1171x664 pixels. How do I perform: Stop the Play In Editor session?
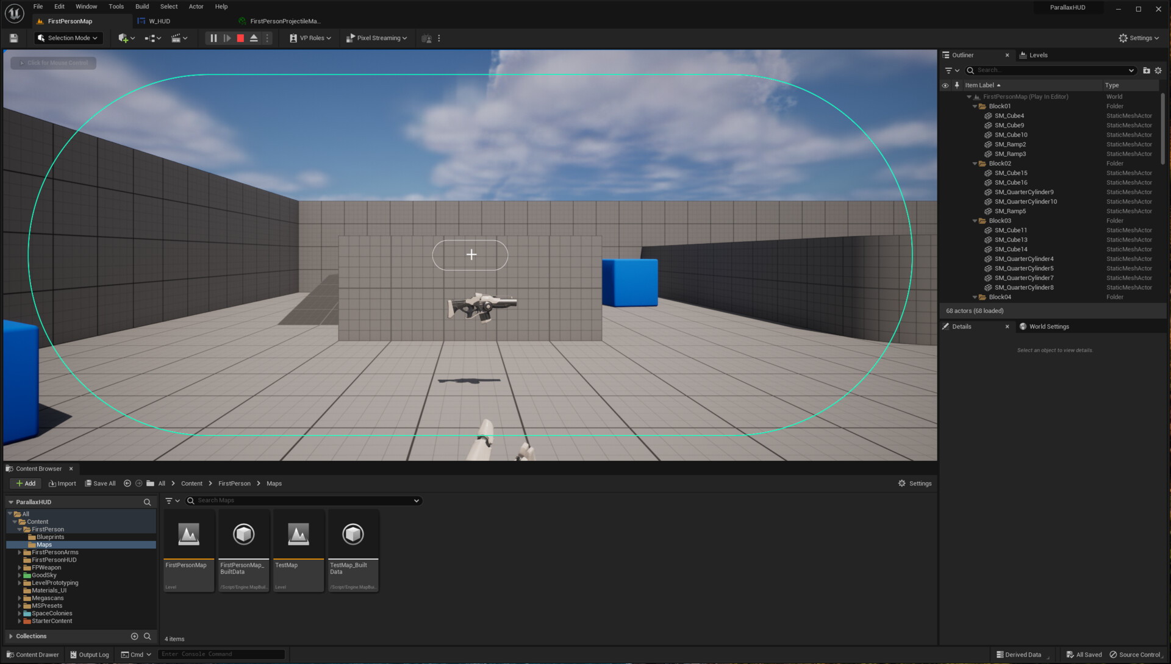(241, 38)
